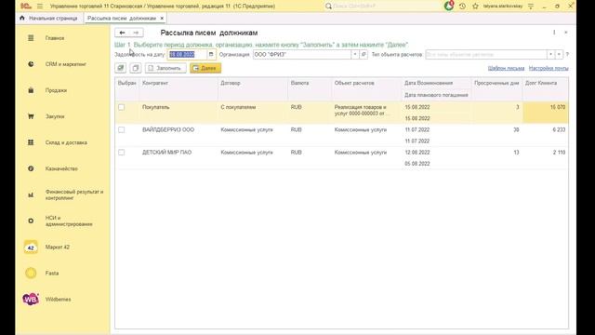Tick the checkbox for ДЕТСКИЙ МИР ПАО row

pos(122,153)
